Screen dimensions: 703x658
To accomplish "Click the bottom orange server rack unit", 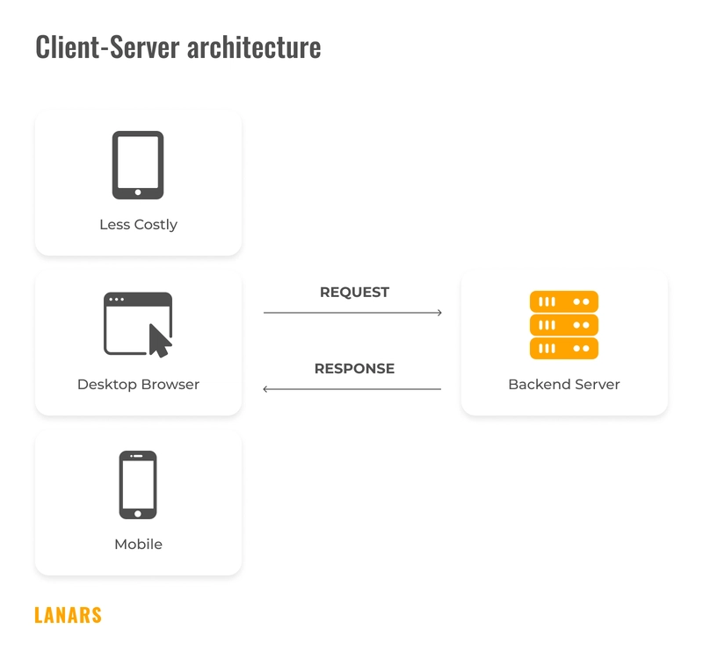I will coord(563,349).
